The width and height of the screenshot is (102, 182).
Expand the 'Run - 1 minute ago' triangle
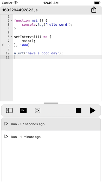pyautogui.click(x=6, y=136)
